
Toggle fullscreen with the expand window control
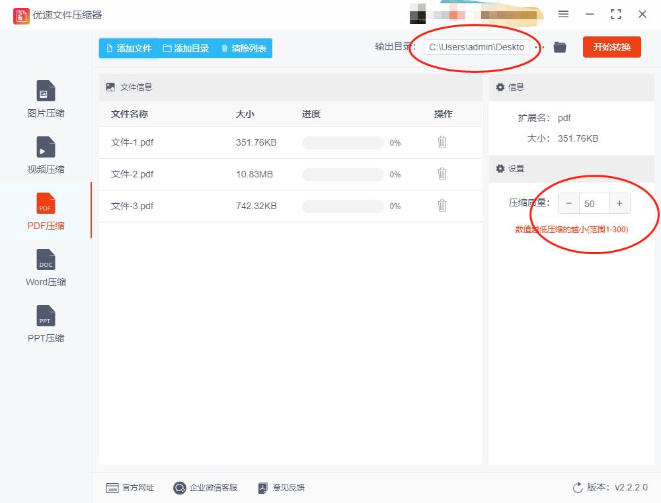[616, 14]
